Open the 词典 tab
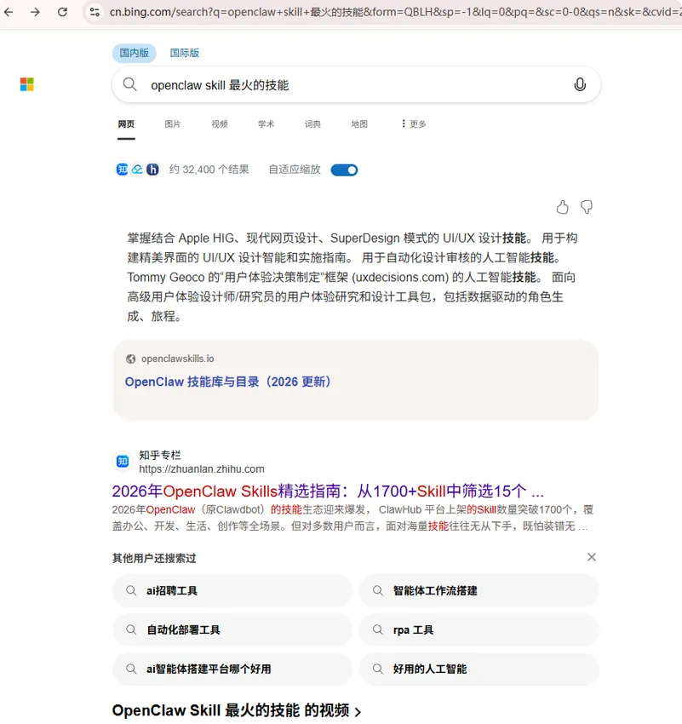The width and height of the screenshot is (682, 724). click(312, 124)
